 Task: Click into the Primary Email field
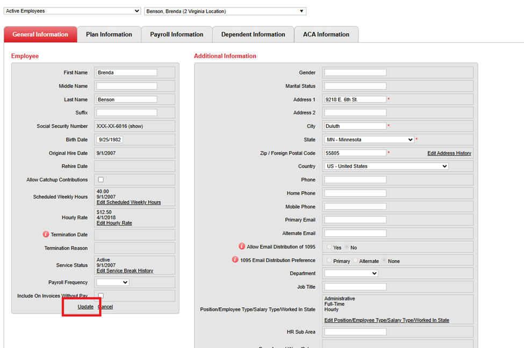point(355,220)
